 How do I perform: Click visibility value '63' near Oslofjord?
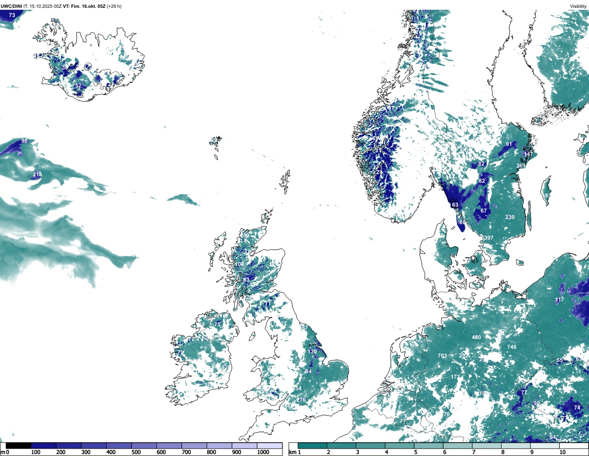pos(455,205)
